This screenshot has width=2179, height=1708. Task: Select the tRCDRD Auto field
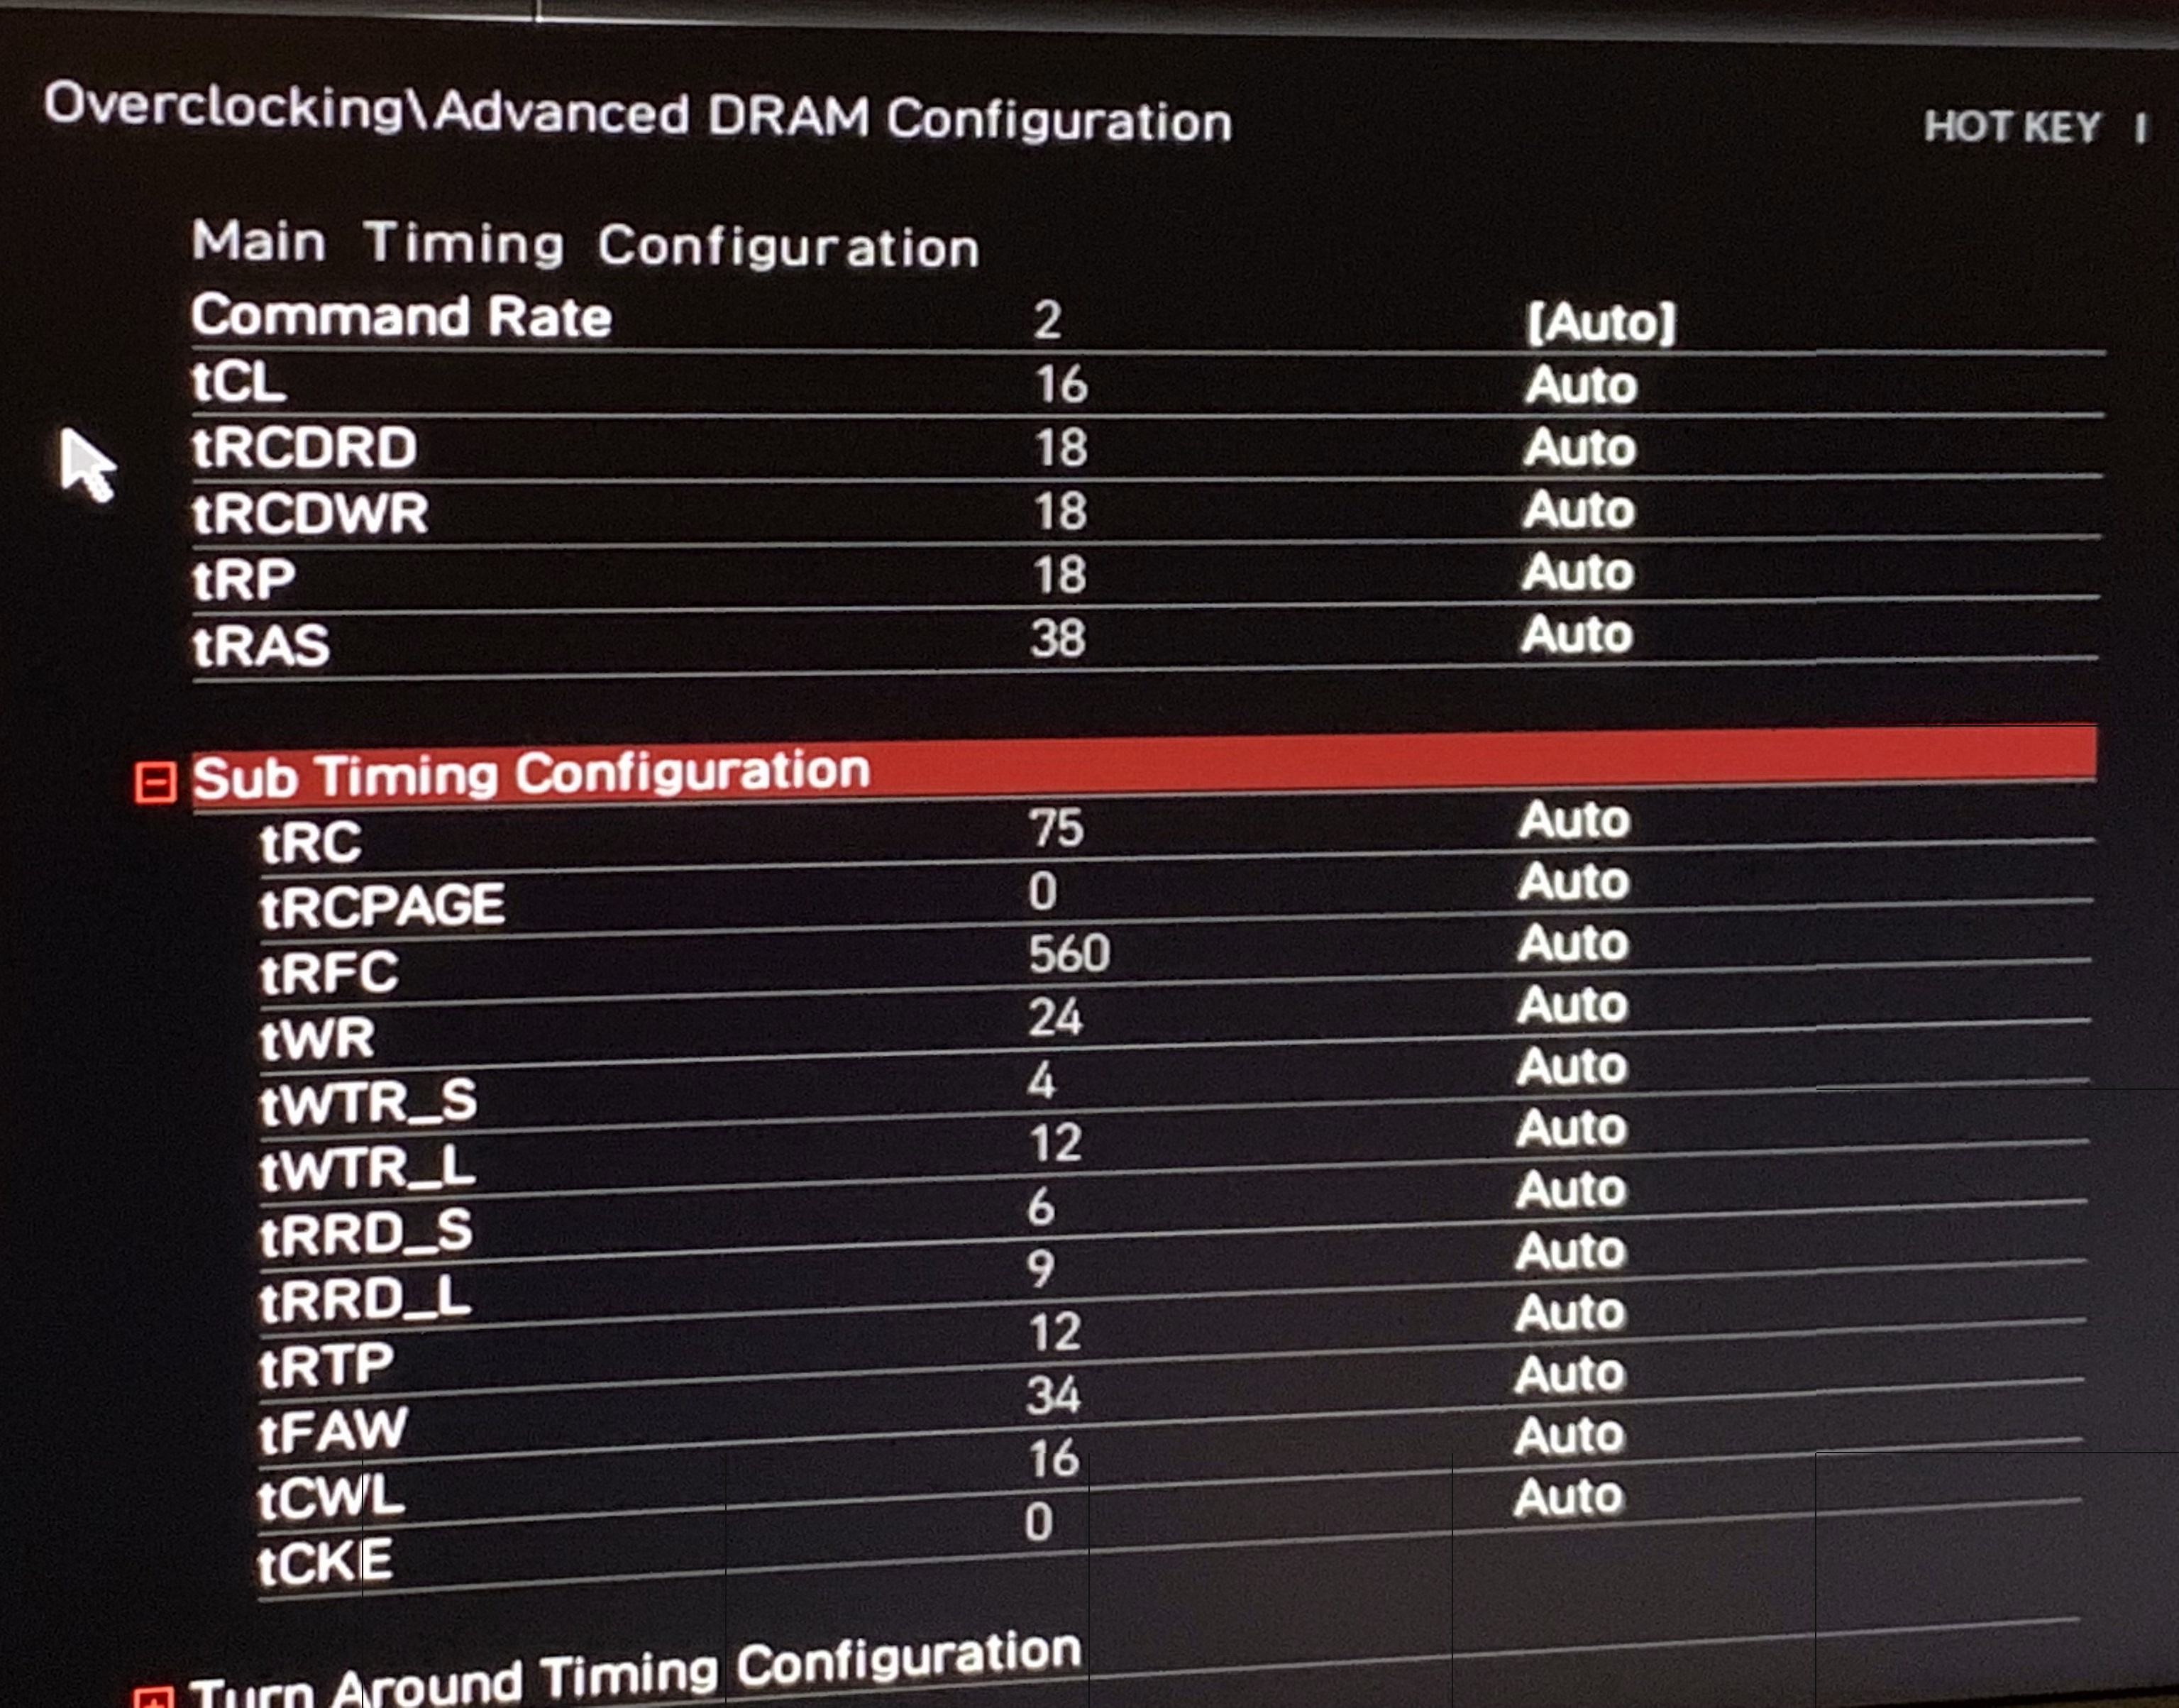pos(1579,447)
